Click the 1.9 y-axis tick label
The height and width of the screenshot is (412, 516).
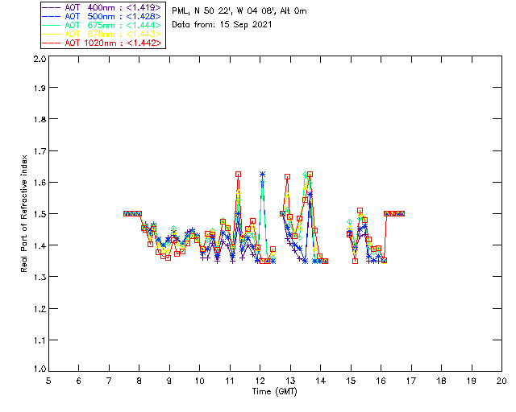click(40, 88)
